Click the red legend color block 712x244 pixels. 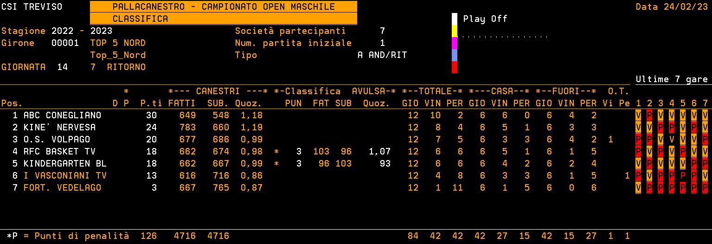[455, 67]
